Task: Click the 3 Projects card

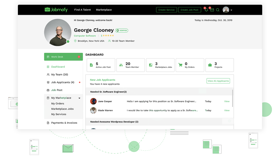Action: [x=220, y=65]
